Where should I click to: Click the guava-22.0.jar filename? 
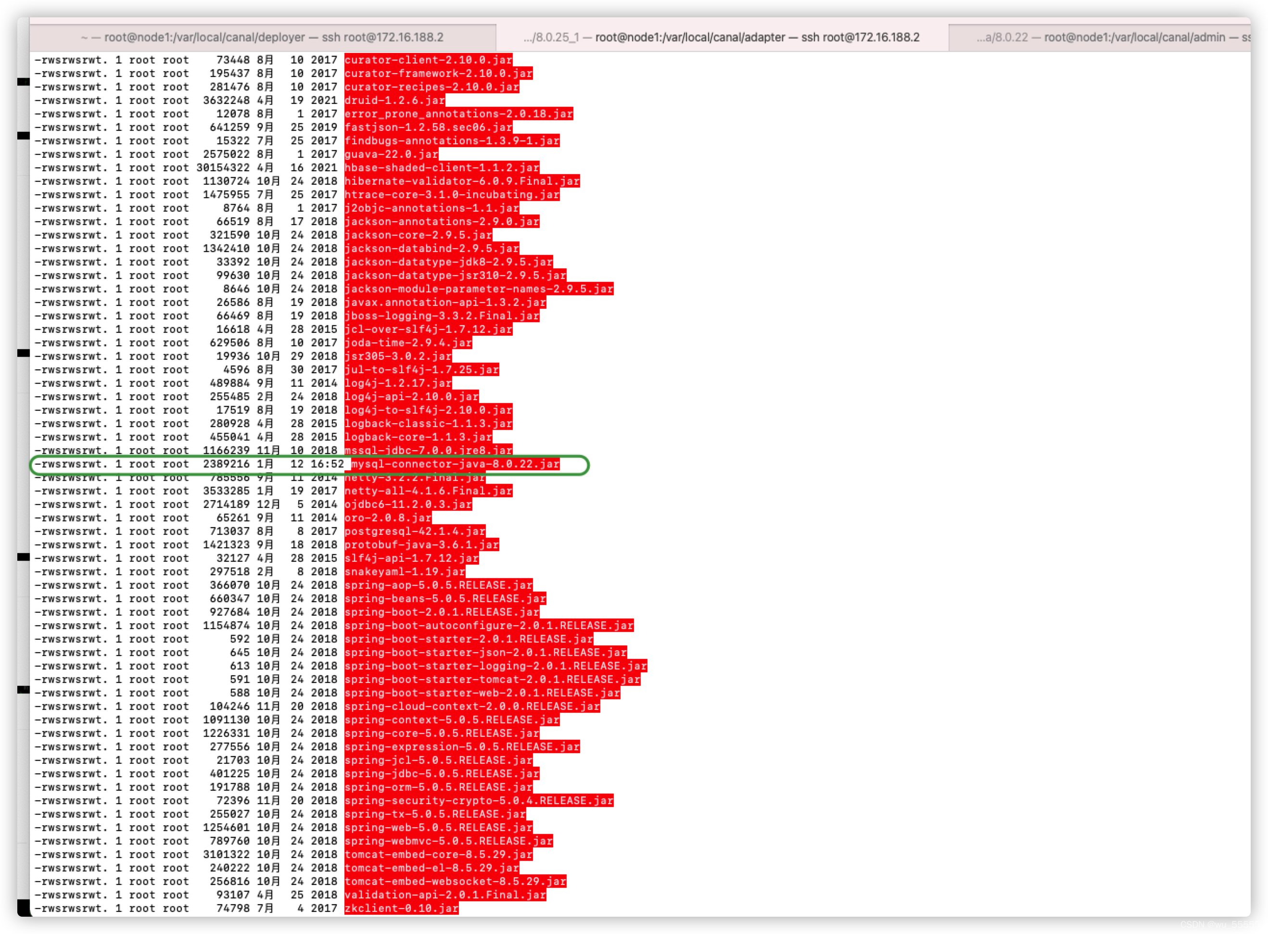click(x=391, y=154)
